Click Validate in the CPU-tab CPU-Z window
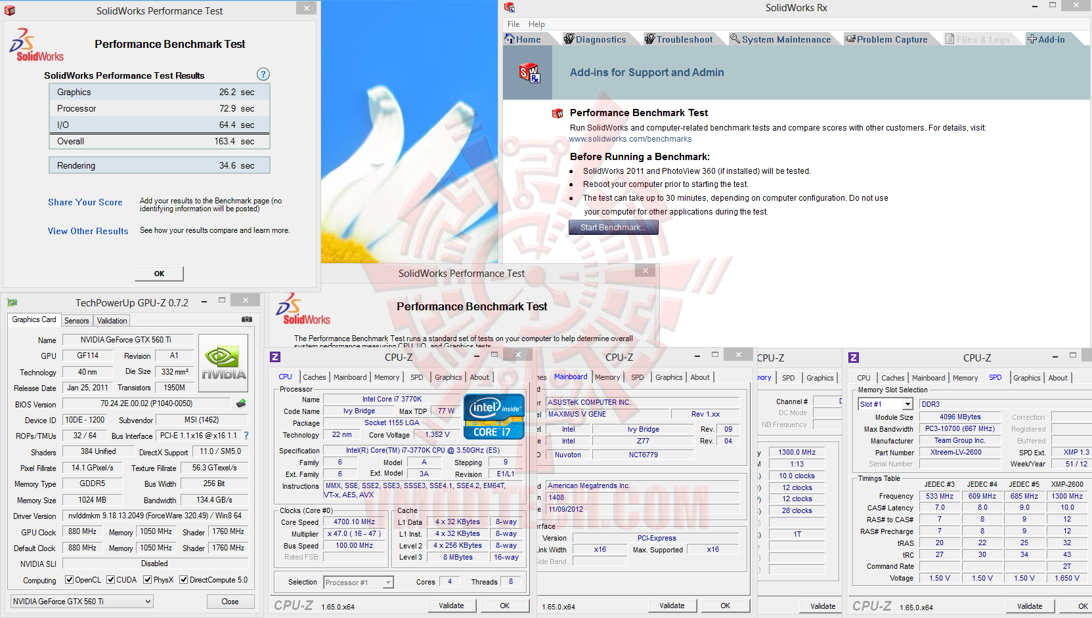The width and height of the screenshot is (1092, 618). (x=451, y=606)
